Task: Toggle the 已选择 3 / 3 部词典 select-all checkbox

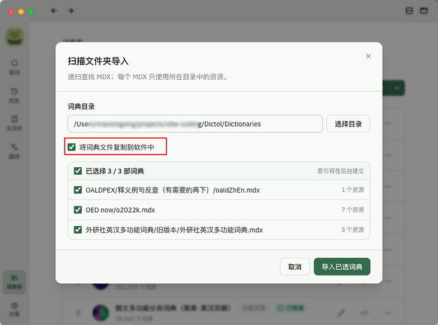Action: pyautogui.click(x=77, y=171)
